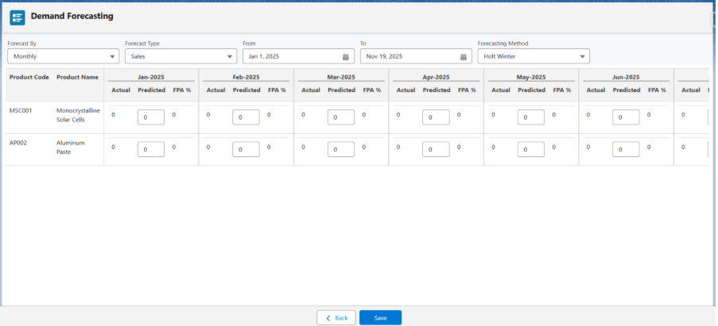The image size is (718, 326).
Task: Click the Product Code column header
Action: coord(29,77)
